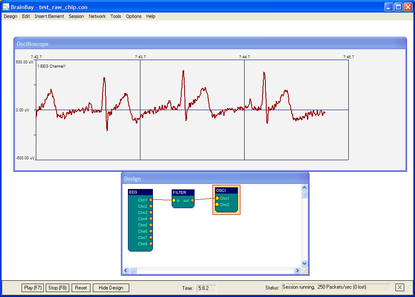Image resolution: width=415 pixels, height=297 pixels.
Task: Click the Chn2 output port on EEG element
Action: pos(150,206)
